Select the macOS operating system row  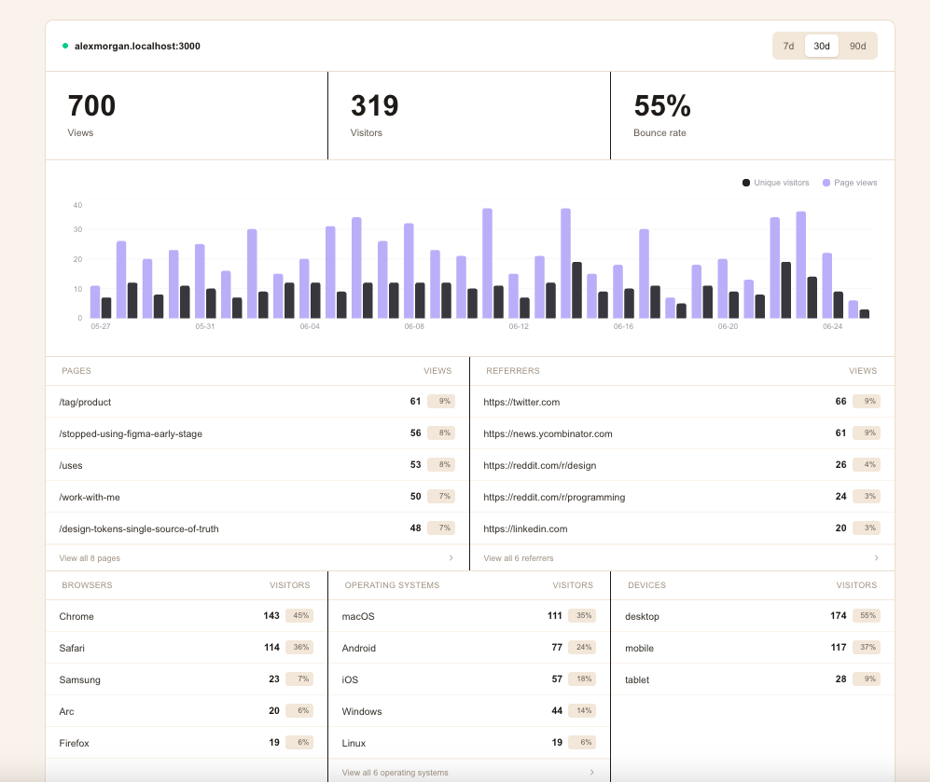point(469,616)
